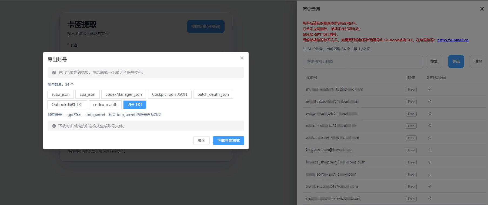Image resolution: width=488 pixels, height=205 pixels.
Task: Close the 历史查询 side panel
Action: click(x=482, y=9)
